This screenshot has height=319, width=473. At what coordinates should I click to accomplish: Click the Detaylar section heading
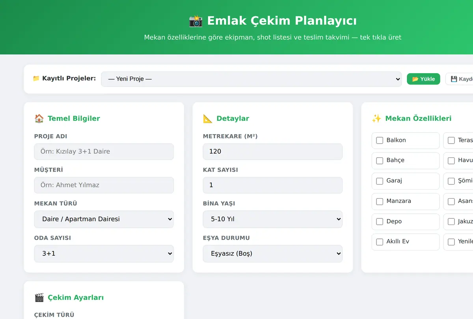(233, 118)
